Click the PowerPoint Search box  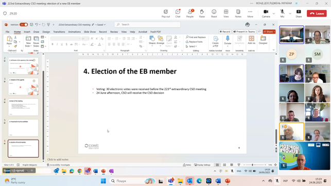click(147, 25)
